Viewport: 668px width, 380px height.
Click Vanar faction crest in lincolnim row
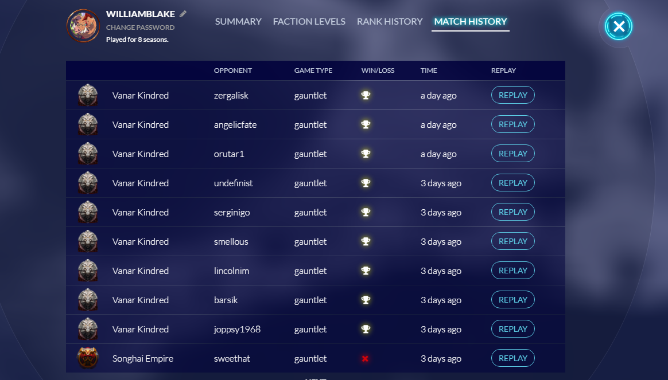click(88, 270)
